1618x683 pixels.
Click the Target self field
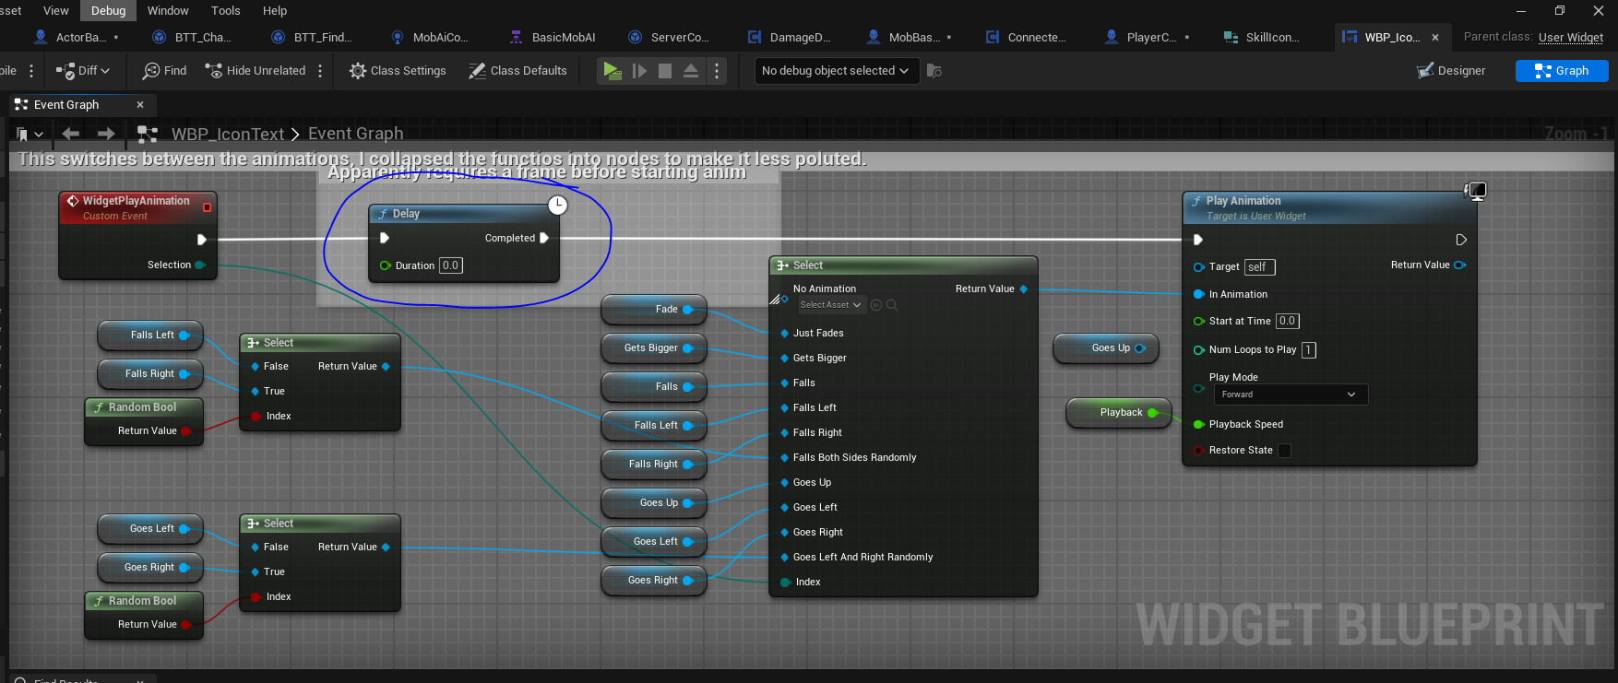point(1260,267)
